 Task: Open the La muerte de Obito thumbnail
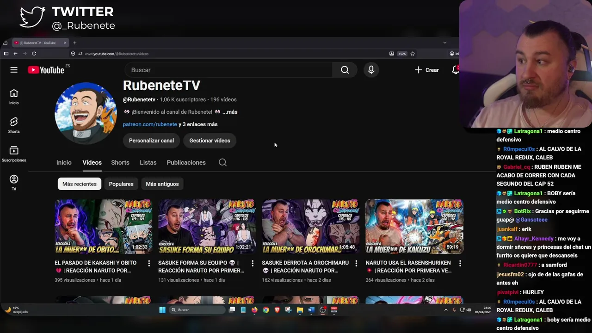coord(104,227)
